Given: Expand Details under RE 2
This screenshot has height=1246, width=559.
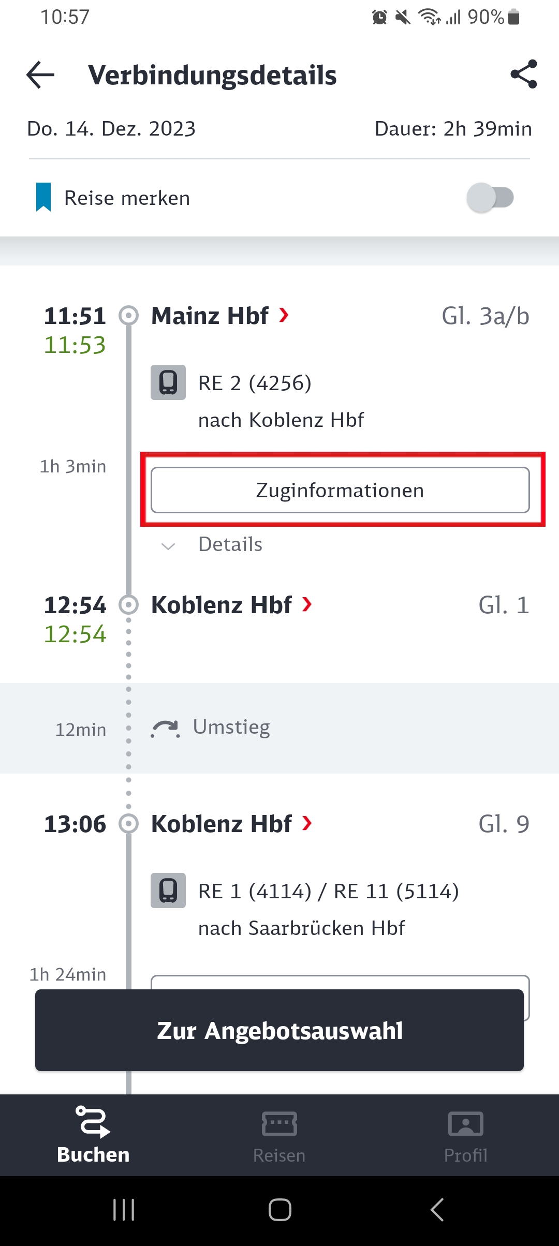Looking at the screenshot, I should [212, 545].
